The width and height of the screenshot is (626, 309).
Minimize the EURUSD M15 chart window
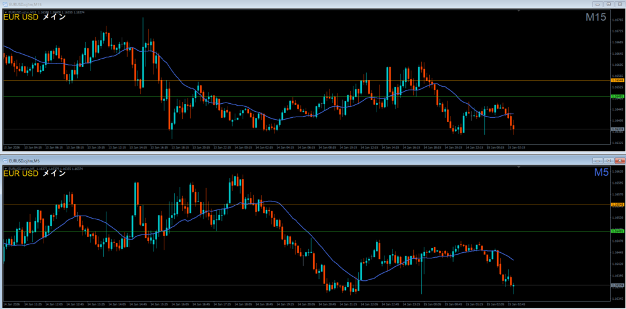[x=598, y=4]
